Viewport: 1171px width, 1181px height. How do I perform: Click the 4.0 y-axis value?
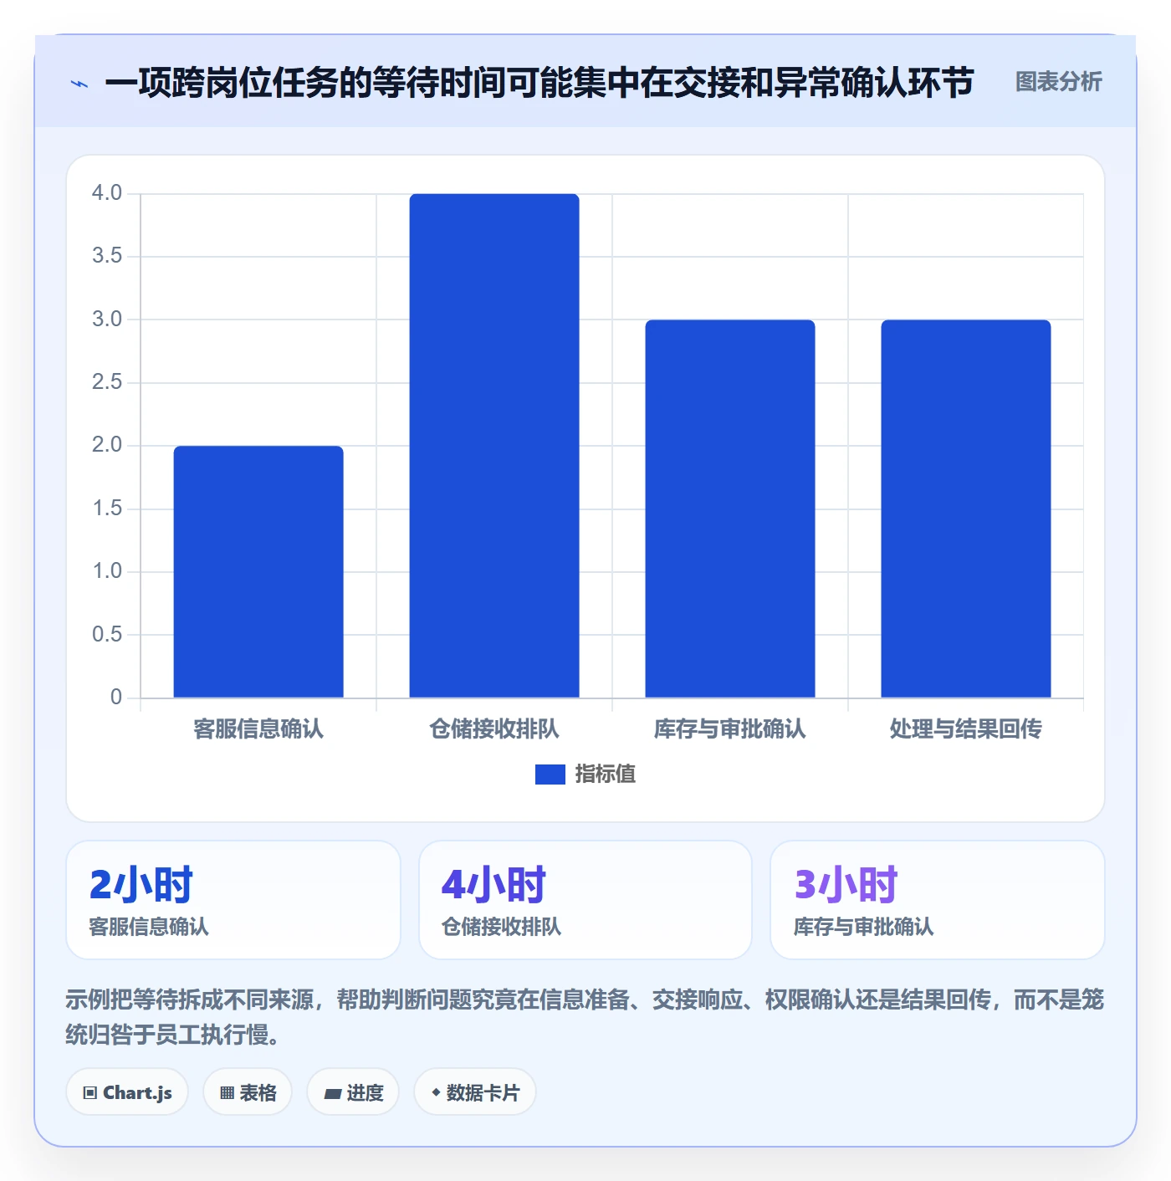(x=107, y=193)
